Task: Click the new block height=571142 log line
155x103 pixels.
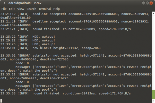Action: click(x=50, y=48)
